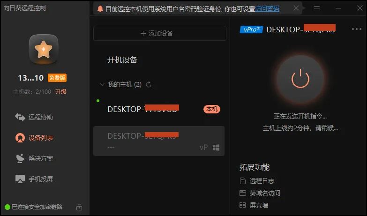Viewport: 367px width, 216px height.
Task: Open the 访问密码 access password link
Action: (267, 8)
